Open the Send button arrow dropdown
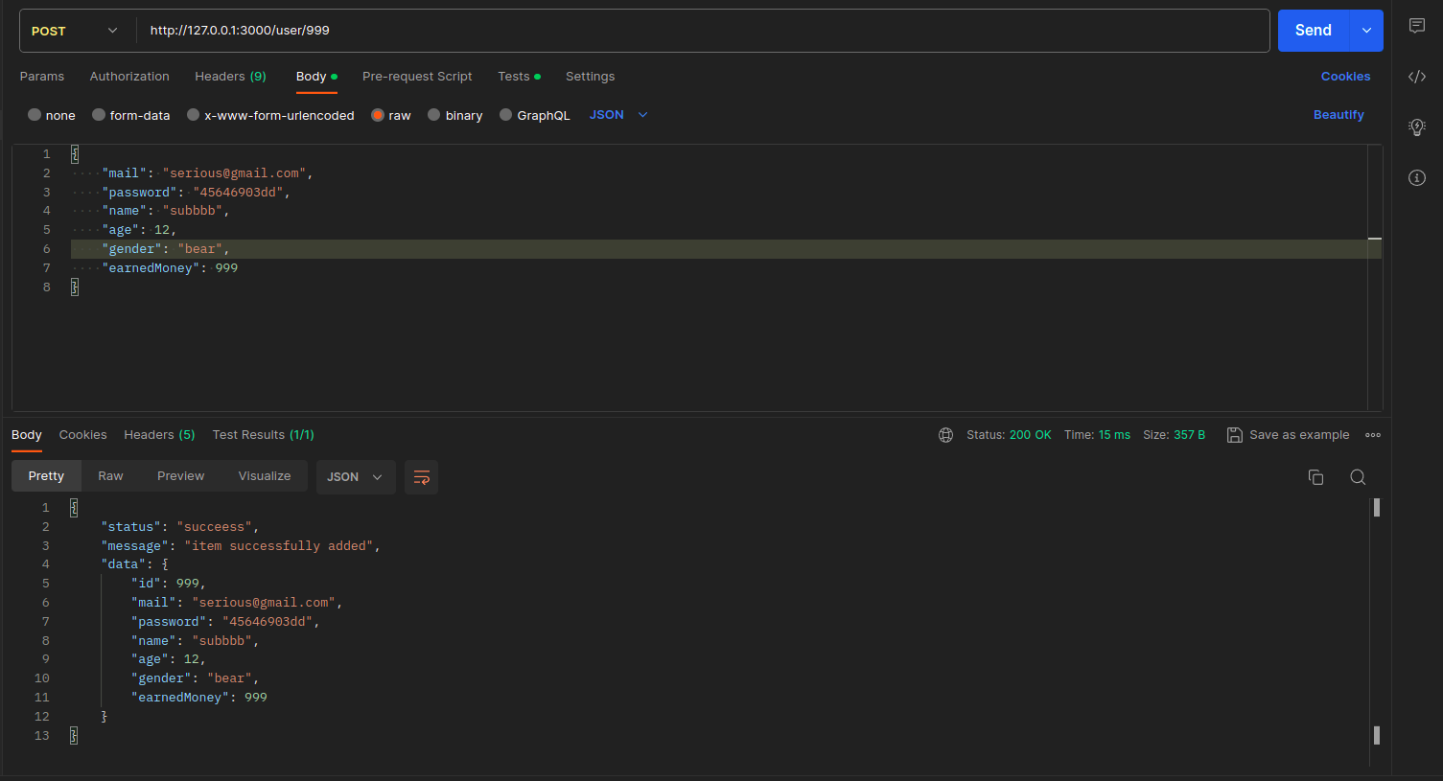Viewport: 1443px width, 781px height. point(1366,31)
